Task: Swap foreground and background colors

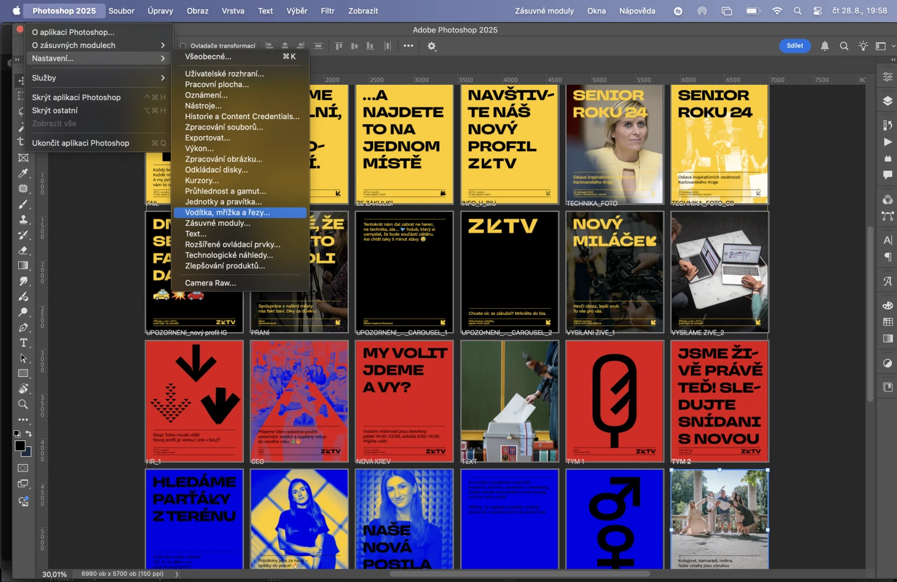Action: click(x=28, y=433)
